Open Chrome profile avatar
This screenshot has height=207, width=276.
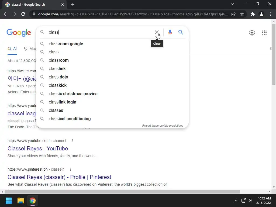tap(261, 14)
